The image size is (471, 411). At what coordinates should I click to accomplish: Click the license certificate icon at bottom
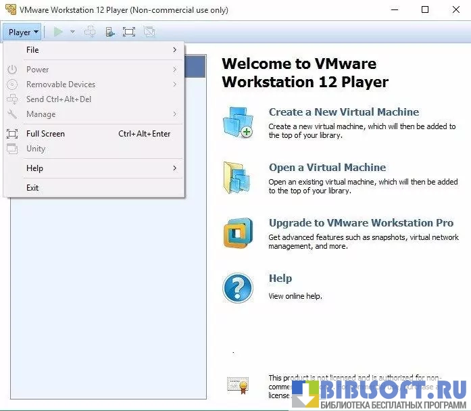pyautogui.click(x=238, y=385)
